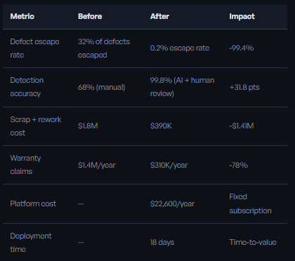Select the Scrap + rework cost label
Viewport: 295px width, 261px height.
pyautogui.click(x=36, y=126)
